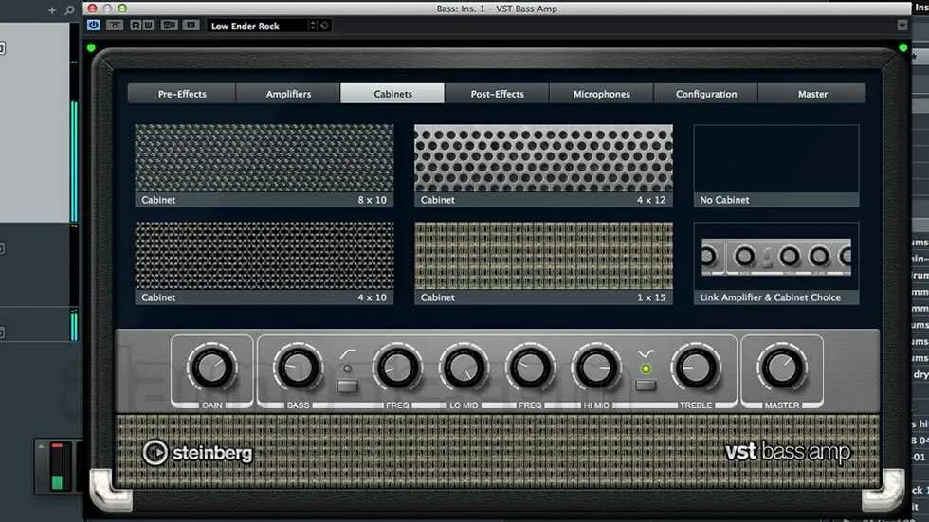Click the MASTER knob
The width and height of the screenshot is (929, 522).
[x=782, y=368]
